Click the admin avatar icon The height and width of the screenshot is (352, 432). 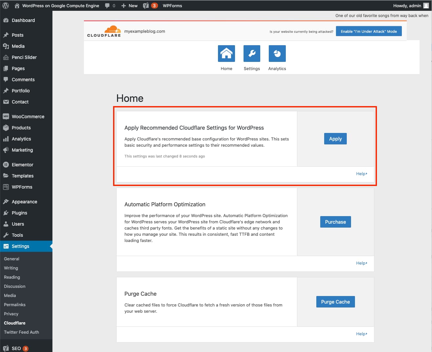coord(426,6)
